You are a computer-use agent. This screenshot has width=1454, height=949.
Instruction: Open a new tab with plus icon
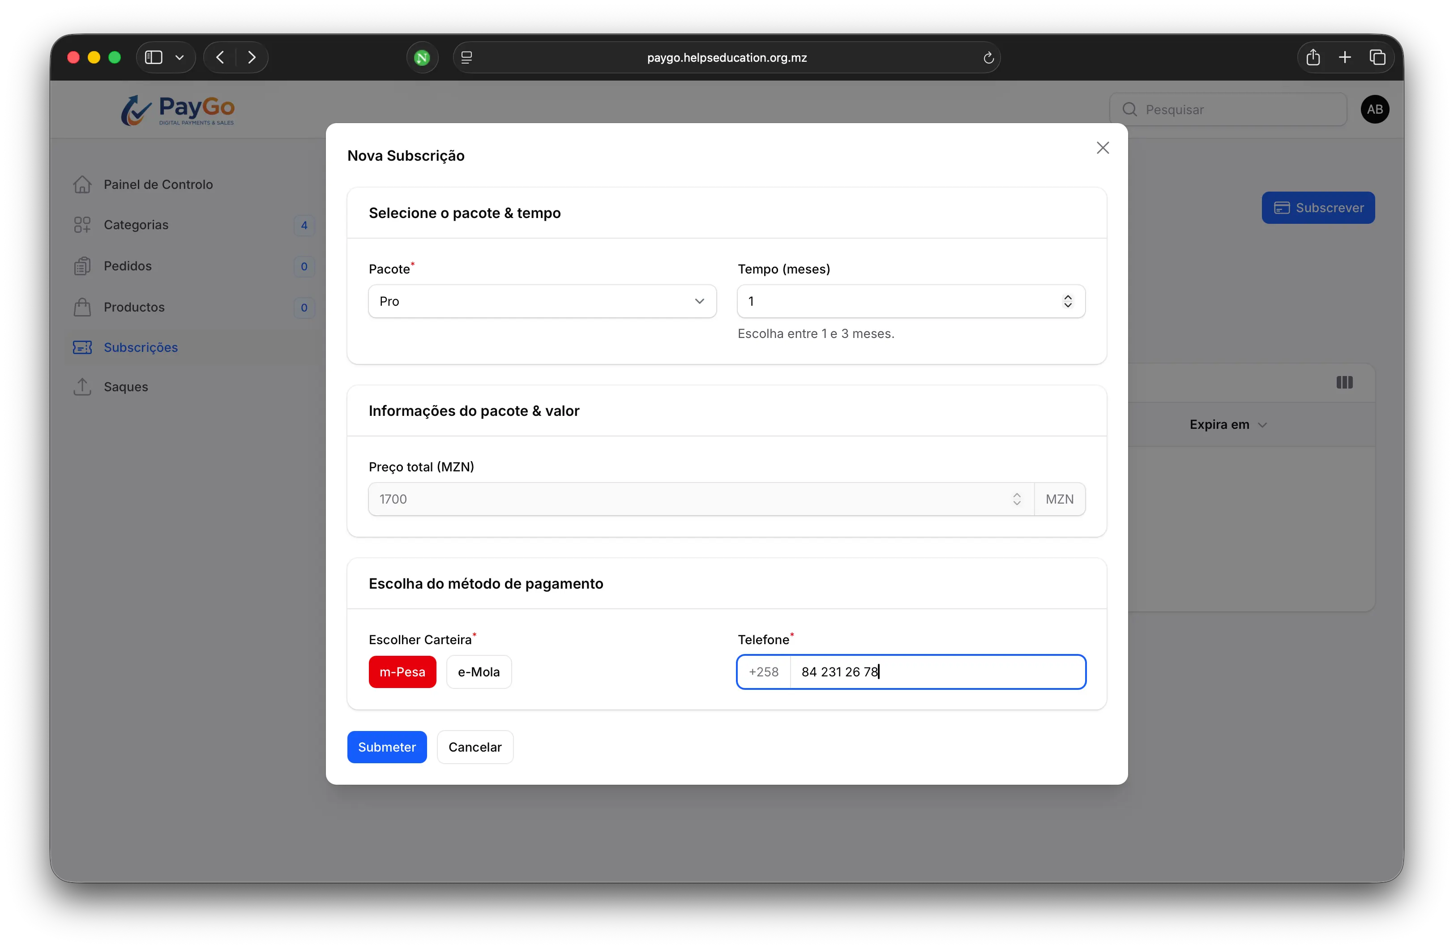(x=1345, y=57)
